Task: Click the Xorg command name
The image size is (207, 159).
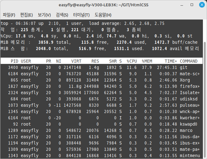Action: pyautogui.click(x=185, y=80)
